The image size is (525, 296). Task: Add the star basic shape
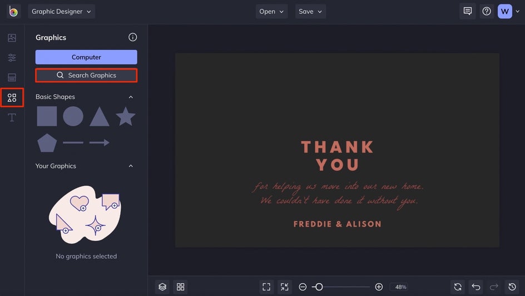(126, 117)
